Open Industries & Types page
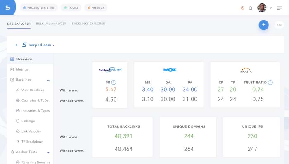 click(36, 111)
